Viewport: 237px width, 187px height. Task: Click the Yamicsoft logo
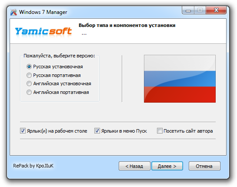(x=43, y=32)
